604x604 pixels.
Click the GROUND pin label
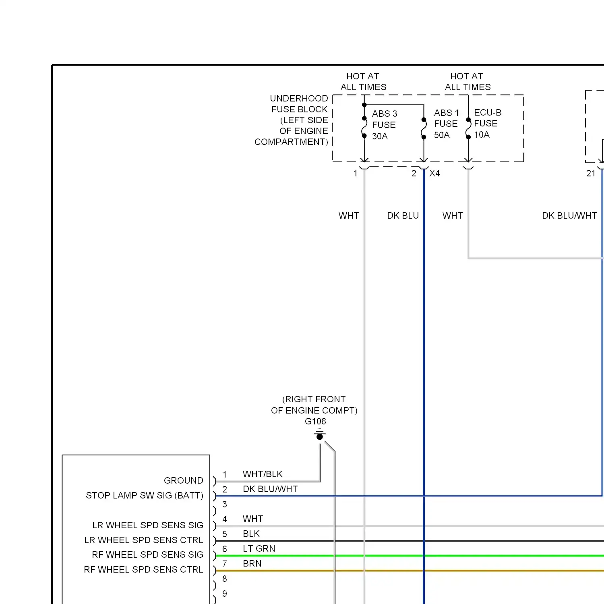click(x=183, y=480)
